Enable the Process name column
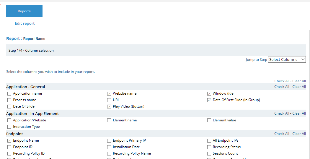The image size is (310, 159). click(x=9, y=100)
